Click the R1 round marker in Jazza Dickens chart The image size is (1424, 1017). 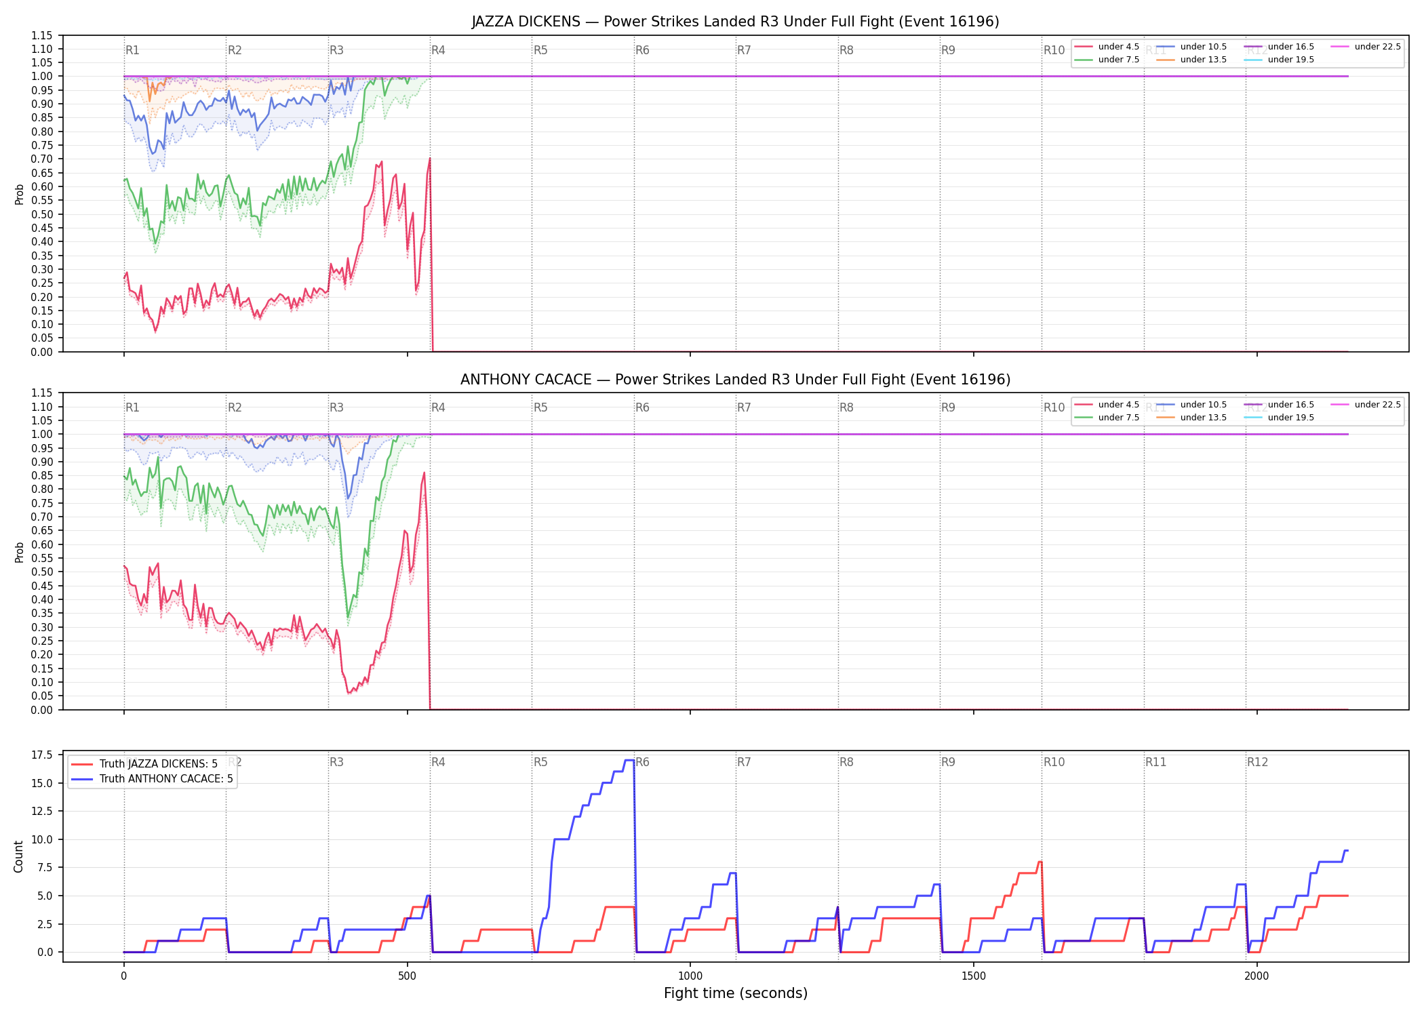pyautogui.click(x=132, y=50)
